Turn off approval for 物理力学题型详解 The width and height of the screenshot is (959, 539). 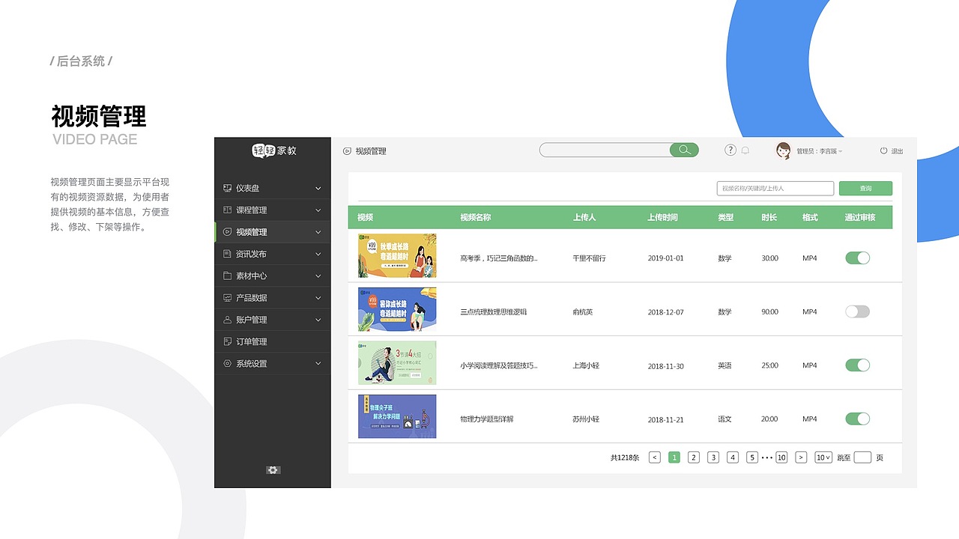click(x=857, y=419)
